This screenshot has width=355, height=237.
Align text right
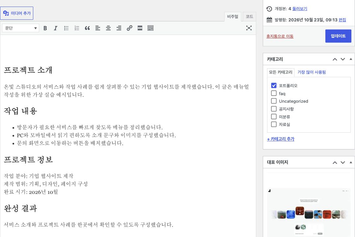pos(119,28)
